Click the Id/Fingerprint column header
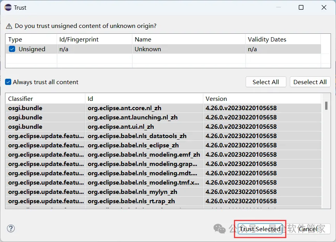This screenshot has width=336, height=242. (x=95, y=40)
